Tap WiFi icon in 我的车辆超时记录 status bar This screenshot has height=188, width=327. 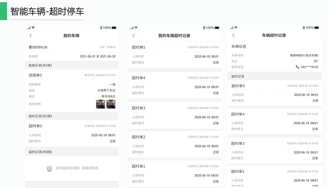pos(136,28)
